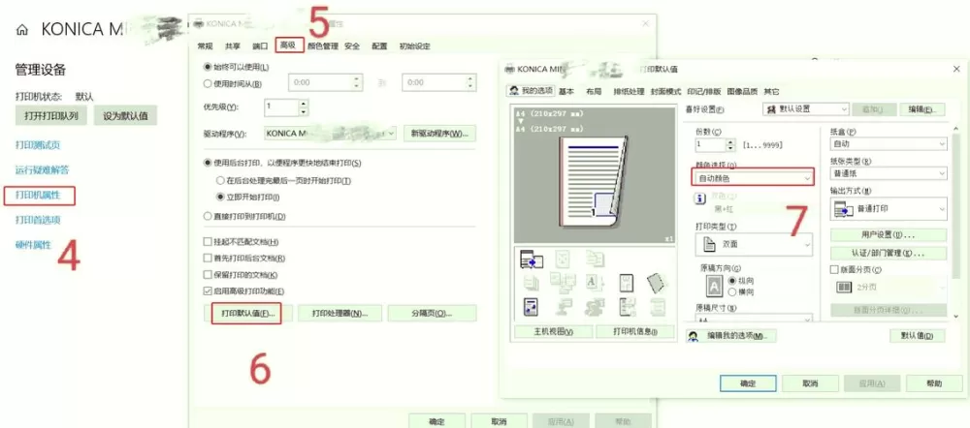The image size is (970, 428).
Task: Open the 驱动程序 KONICA dropdown
Action: pos(331,134)
